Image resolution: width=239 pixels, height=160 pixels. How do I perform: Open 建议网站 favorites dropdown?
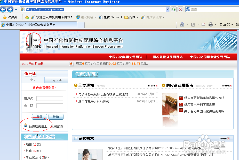(86, 17)
